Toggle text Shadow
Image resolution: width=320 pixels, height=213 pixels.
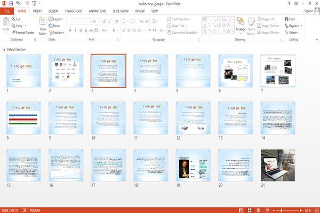[x=86, y=30]
